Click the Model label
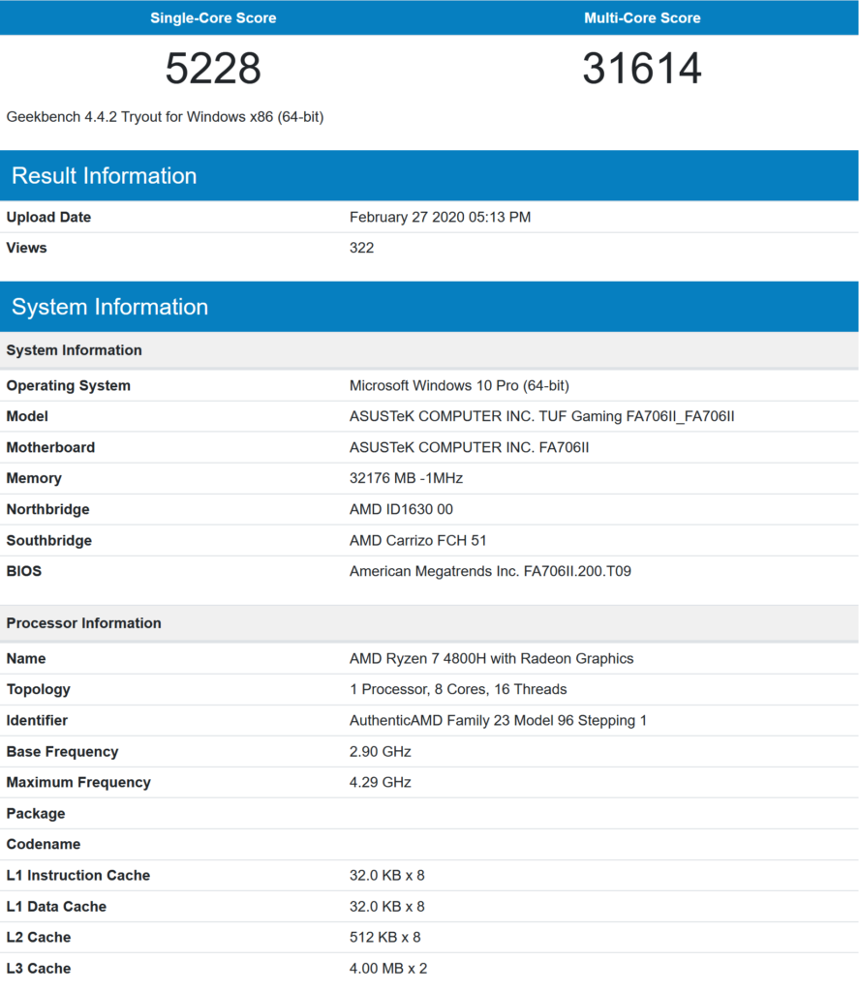 pyautogui.click(x=27, y=416)
